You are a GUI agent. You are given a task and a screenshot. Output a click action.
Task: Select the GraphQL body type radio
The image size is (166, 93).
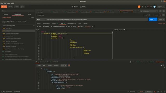[x=78, y=27]
